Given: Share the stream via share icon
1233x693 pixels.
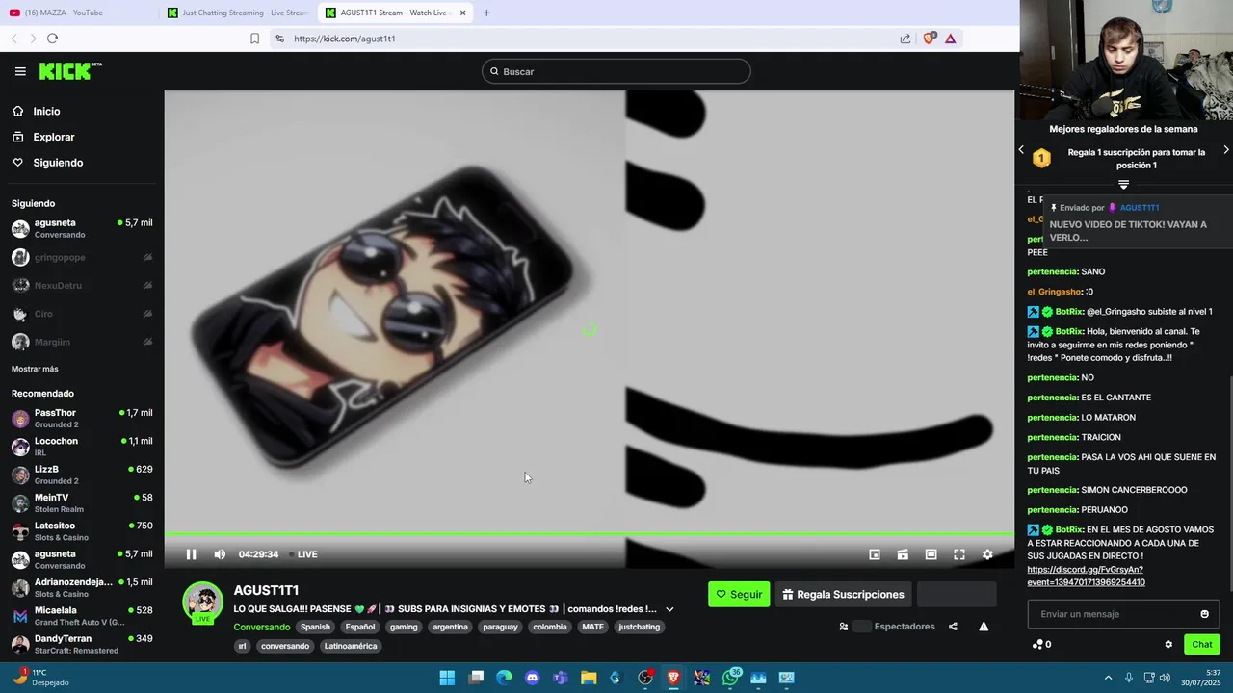Looking at the screenshot, I should point(953,627).
